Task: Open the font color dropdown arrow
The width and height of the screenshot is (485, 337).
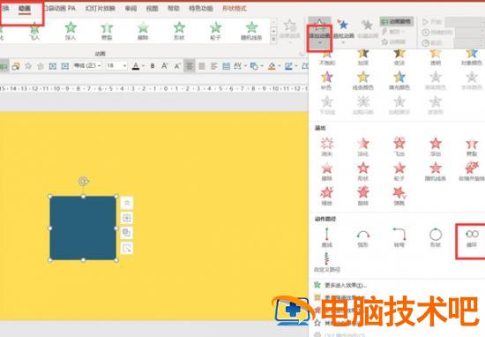Action: 143,66
